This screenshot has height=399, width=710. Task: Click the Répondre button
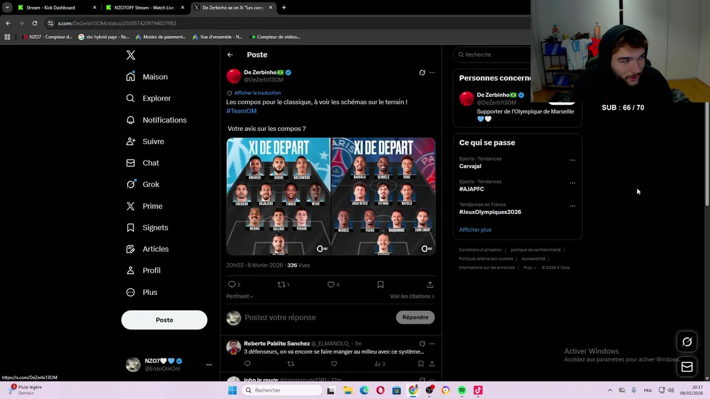point(415,318)
